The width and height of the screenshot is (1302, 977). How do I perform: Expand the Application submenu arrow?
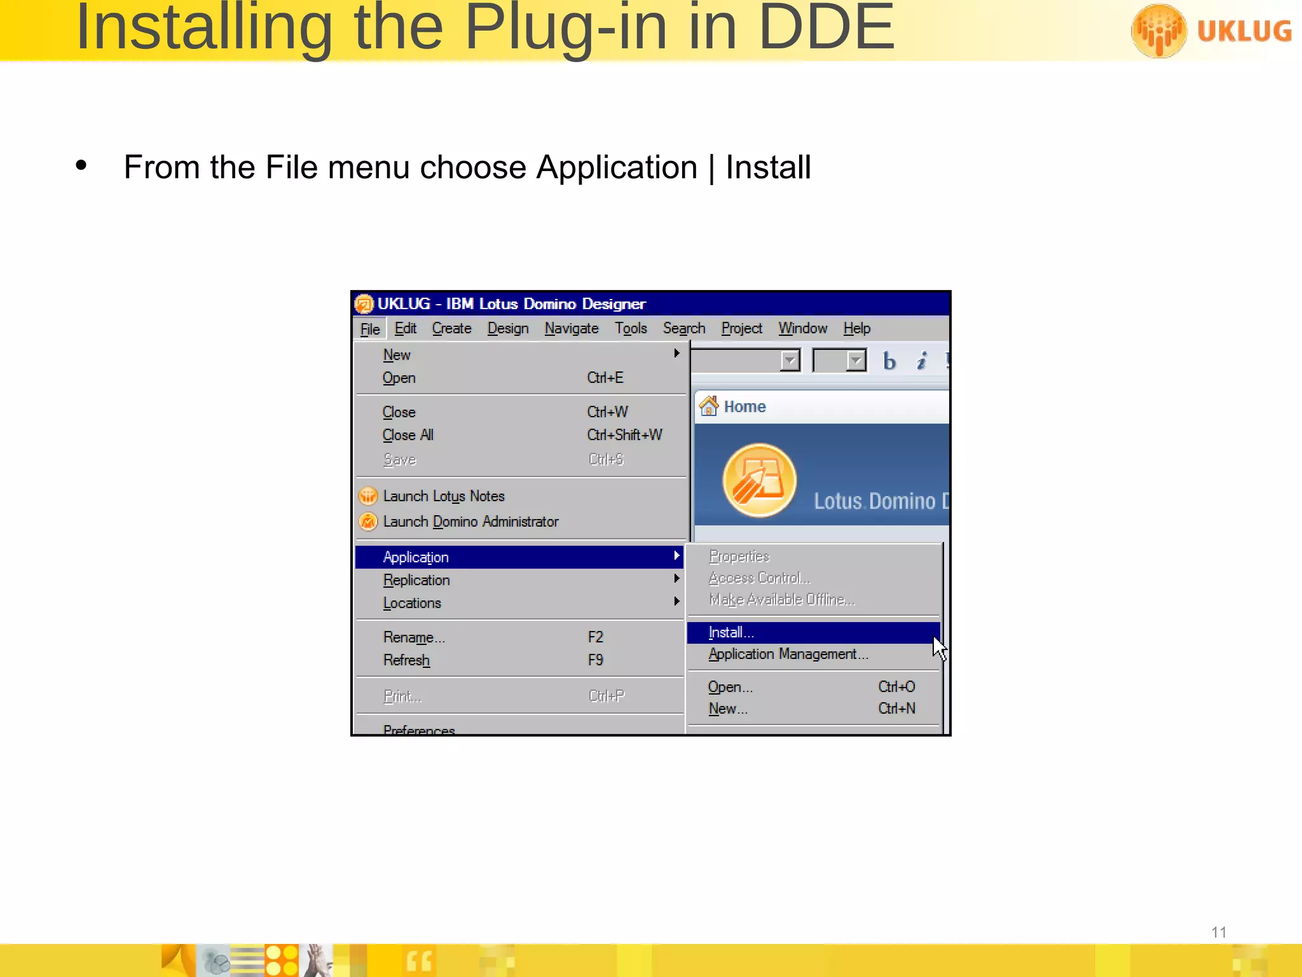pos(676,555)
